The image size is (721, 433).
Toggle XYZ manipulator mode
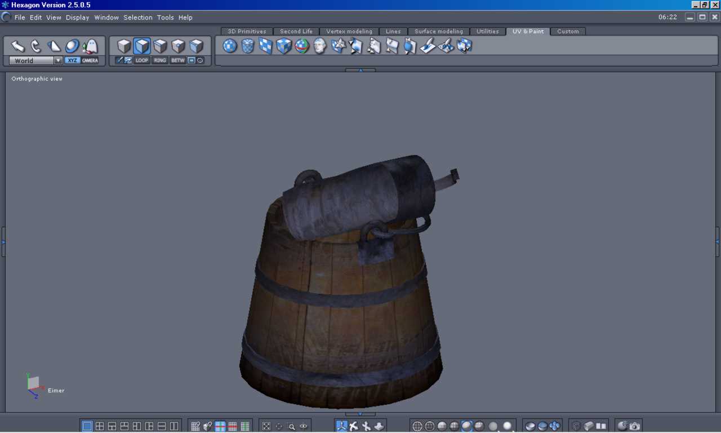[72, 60]
